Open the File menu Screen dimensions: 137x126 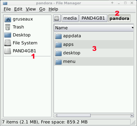(x=7, y=9)
